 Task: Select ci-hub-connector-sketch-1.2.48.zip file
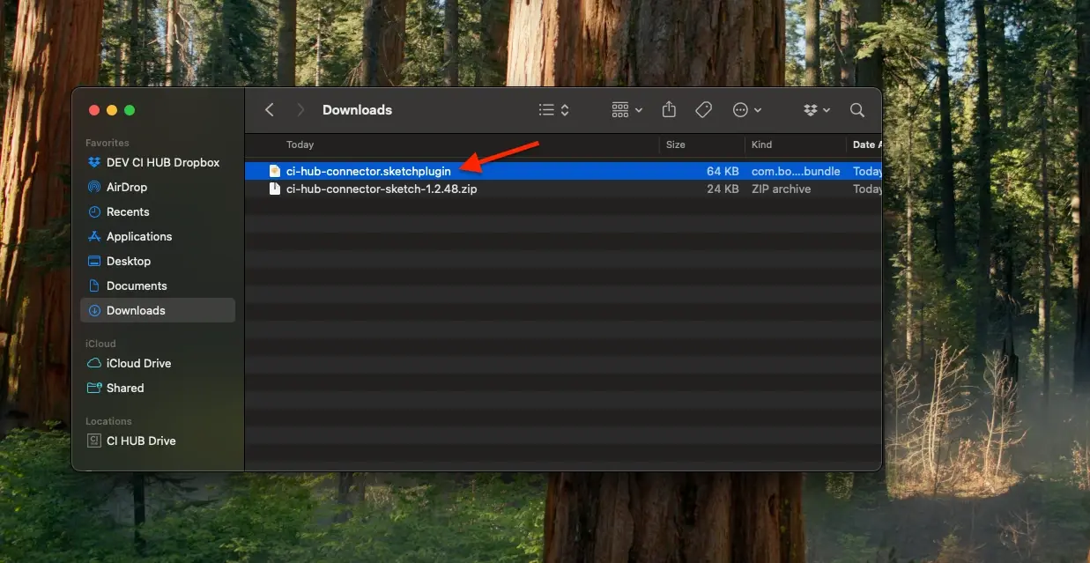point(382,189)
